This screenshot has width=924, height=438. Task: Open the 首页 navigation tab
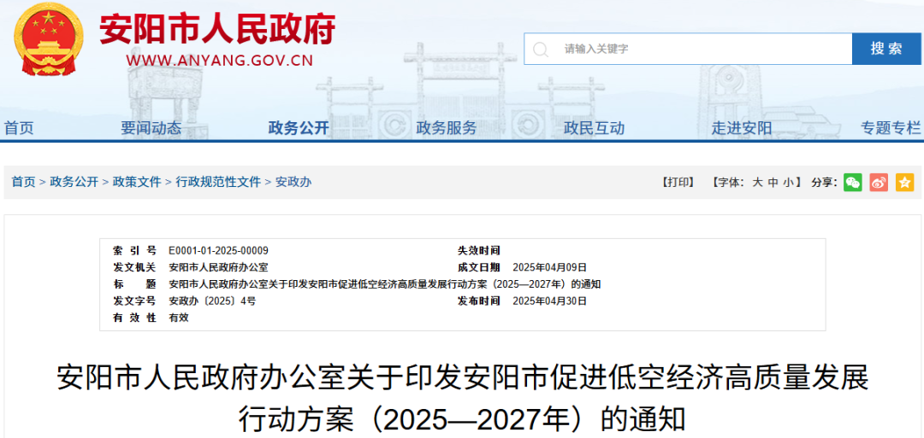[19, 128]
